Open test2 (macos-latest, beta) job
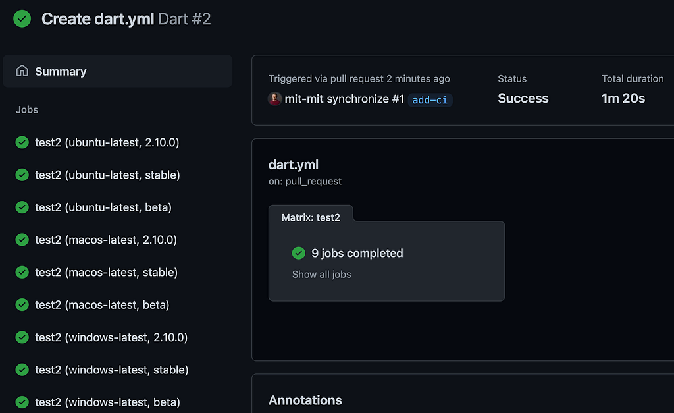674x413 pixels. (102, 304)
